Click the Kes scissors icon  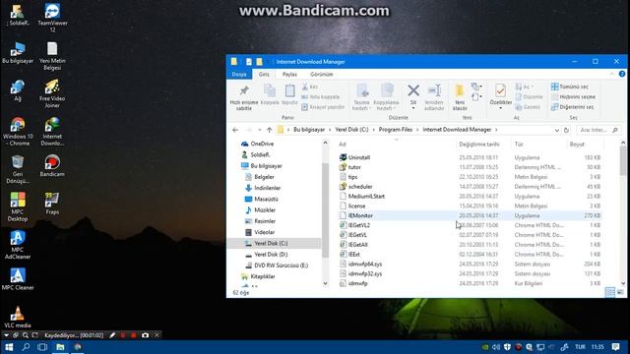(310, 87)
